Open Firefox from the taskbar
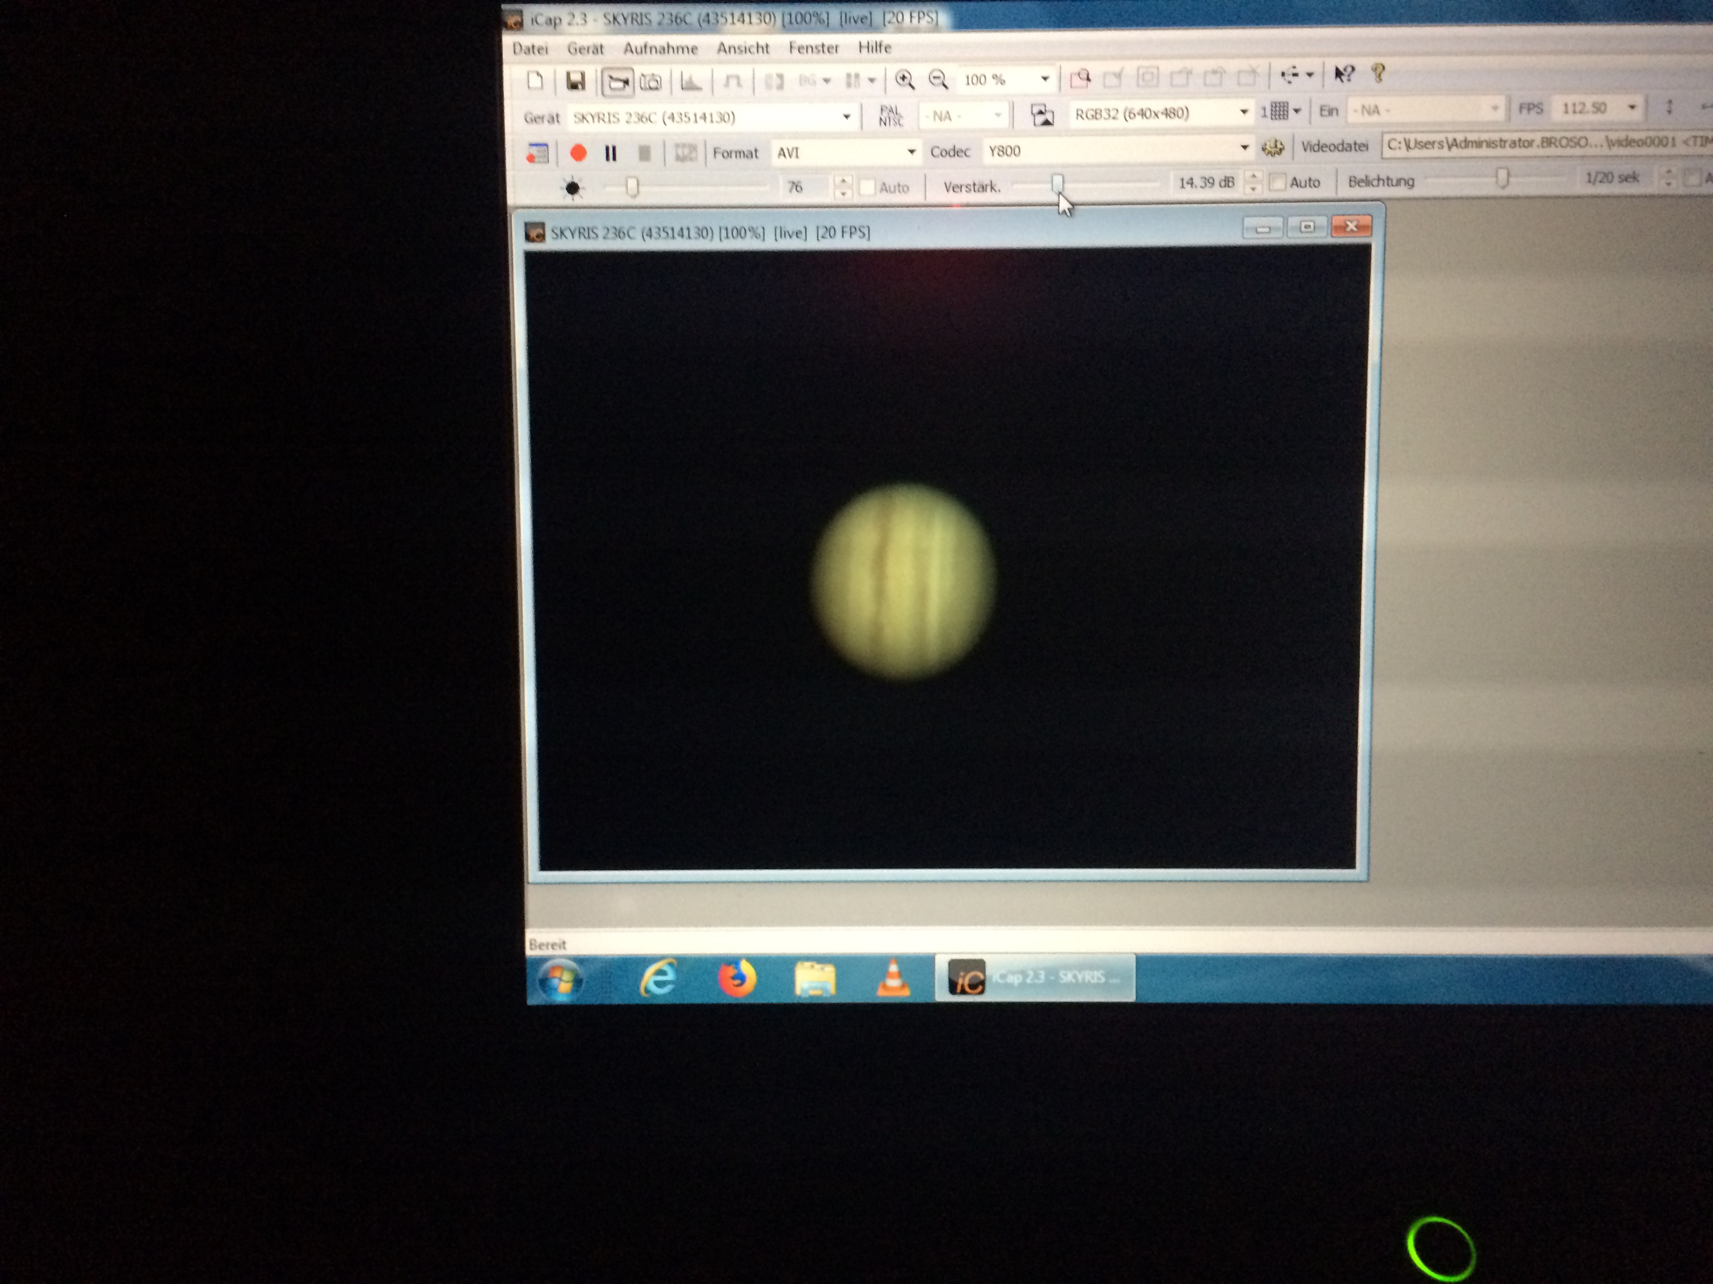1713x1284 pixels. (x=736, y=978)
